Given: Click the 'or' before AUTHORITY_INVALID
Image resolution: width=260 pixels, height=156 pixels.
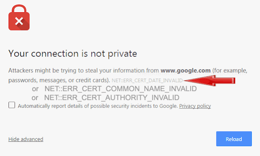Looking at the screenshot, I should (x=35, y=98).
